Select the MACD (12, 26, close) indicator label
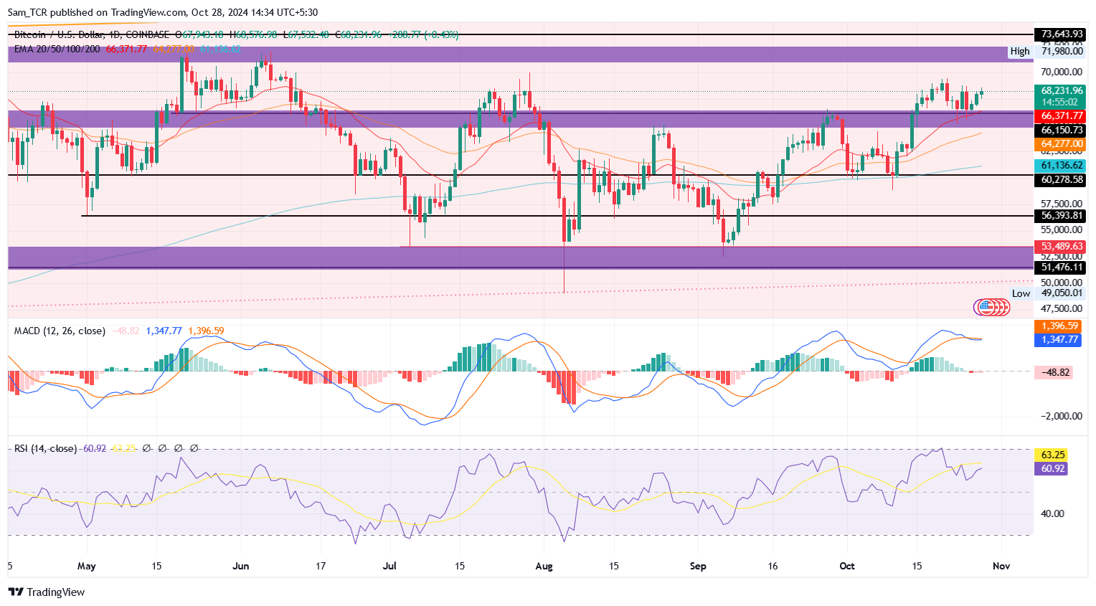Viewport: 1096px width, 606px height. coord(60,331)
